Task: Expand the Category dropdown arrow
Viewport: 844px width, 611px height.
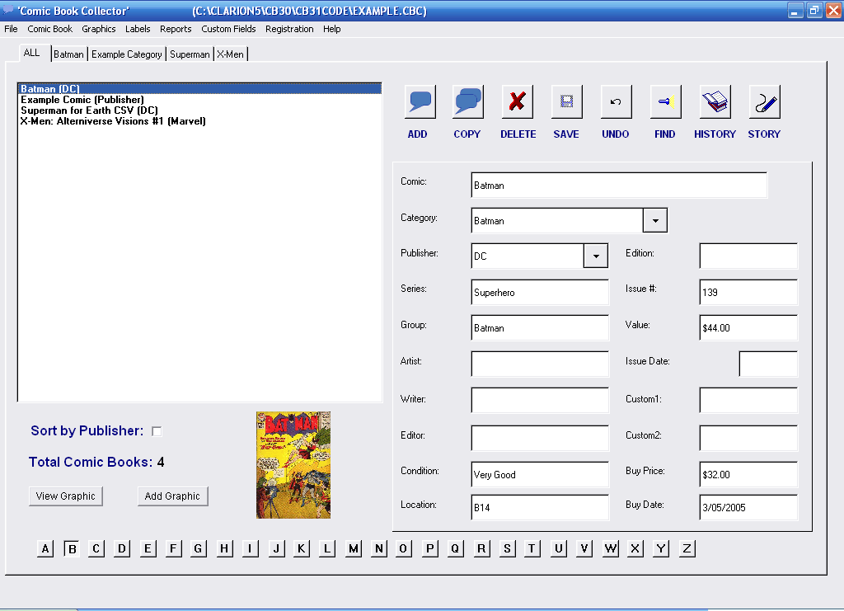Action: click(x=654, y=221)
